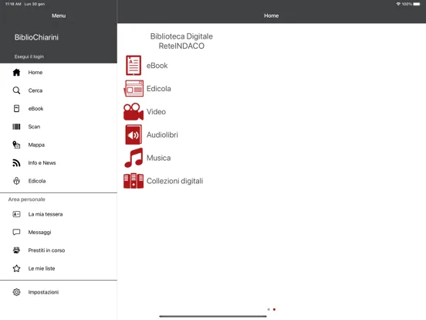Click the BiblioChiarini title text
The height and width of the screenshot is (320, 426).
[x=36, y=37]
